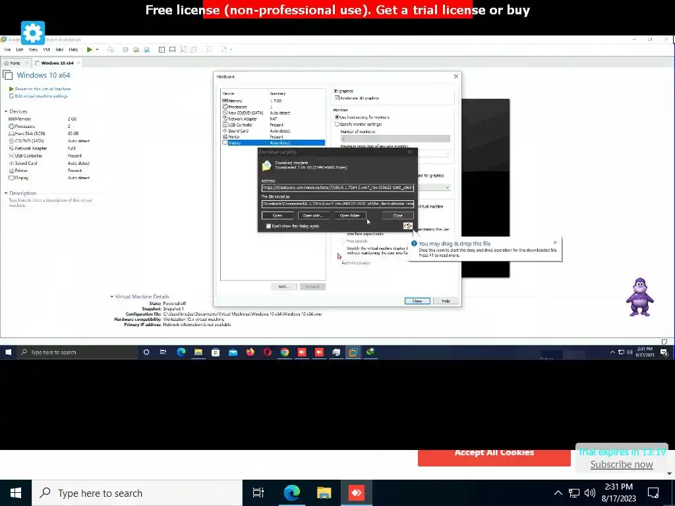Click the purple BonziBuddy gorilla character
675x506 pixels.
pyautogui.click(x=639, y=297)
